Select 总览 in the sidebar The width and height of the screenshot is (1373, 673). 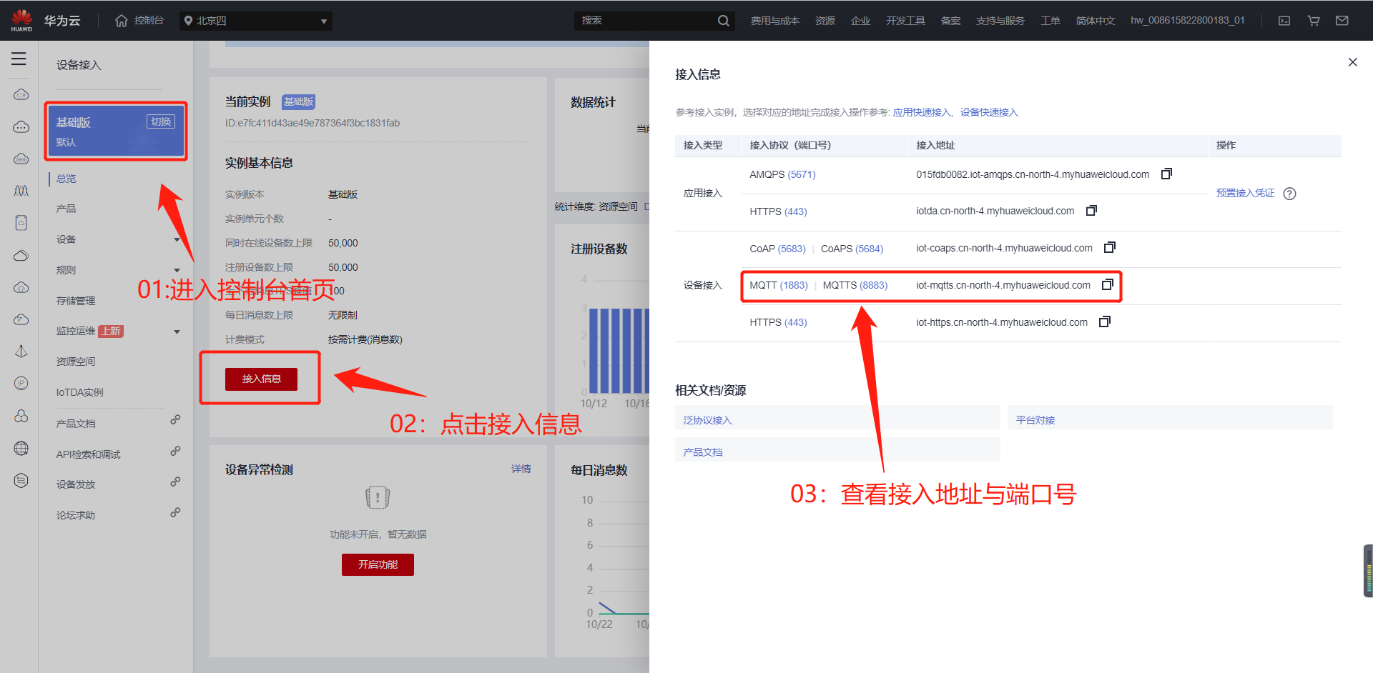pyautogui.click(x=67, y=179)
